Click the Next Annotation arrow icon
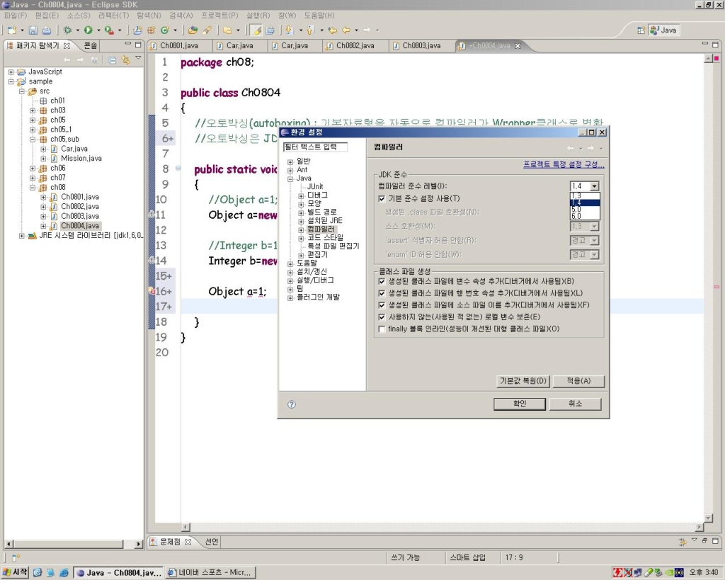Viewport: 725px width, 580px height. [x=290, y=30]
